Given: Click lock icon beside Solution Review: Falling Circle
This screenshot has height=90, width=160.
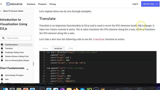Looking at the screenshot, I should [x=2, y=56].
